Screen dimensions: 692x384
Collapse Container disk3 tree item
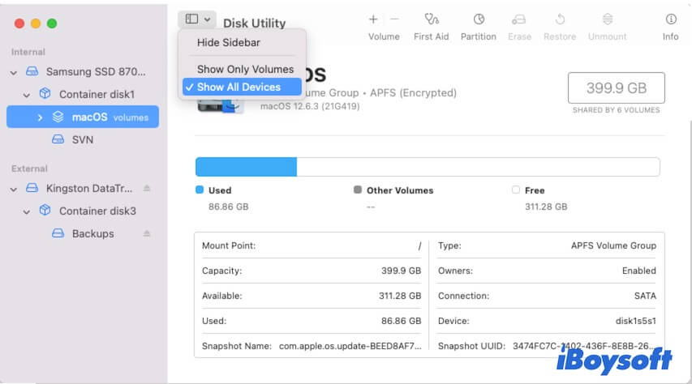pyautogui.click(x=28, y=211)
